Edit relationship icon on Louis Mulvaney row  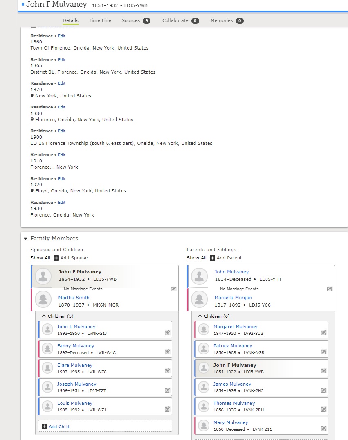coord(167,409)
